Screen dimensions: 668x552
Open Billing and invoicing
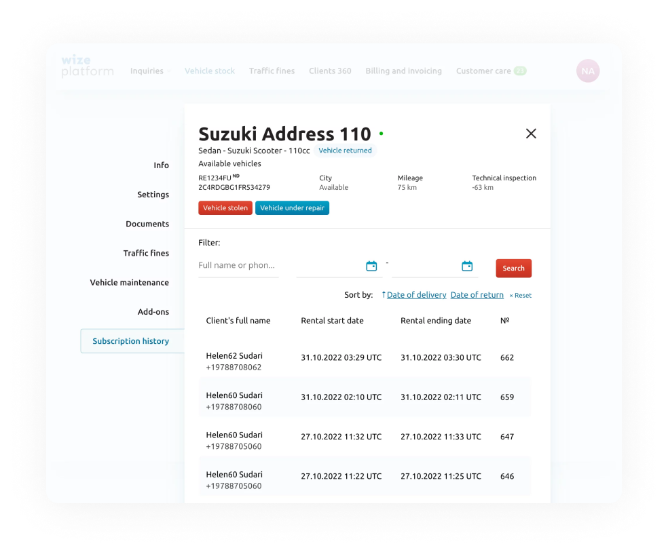tap(403, 71)
